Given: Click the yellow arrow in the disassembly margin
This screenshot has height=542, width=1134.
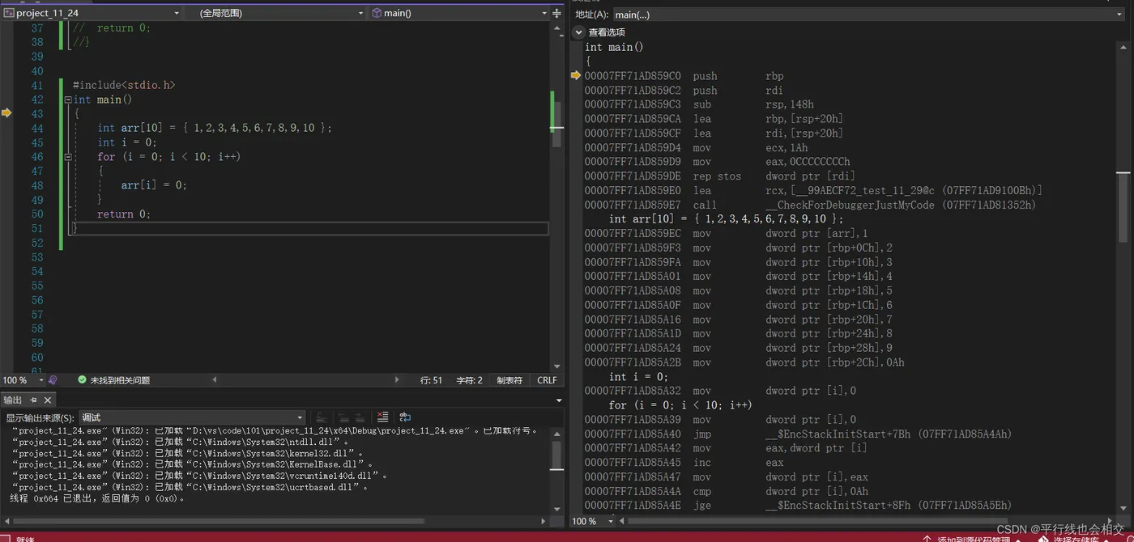Looking at the screenshot, I should (x=576, y=75).
